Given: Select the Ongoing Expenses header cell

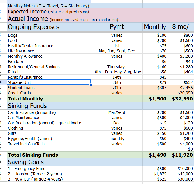Looking at the screenshot, I should (x=49, y=27).
